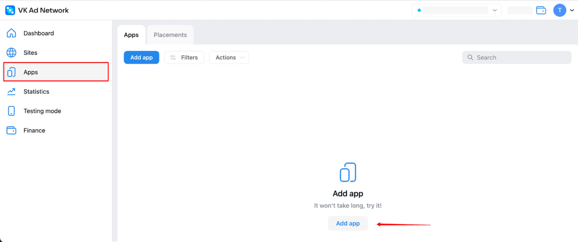Click the Testing mode phone icon
Image resolution: width=578 pixels, height=242 pixels.
(x=11, y=111)
